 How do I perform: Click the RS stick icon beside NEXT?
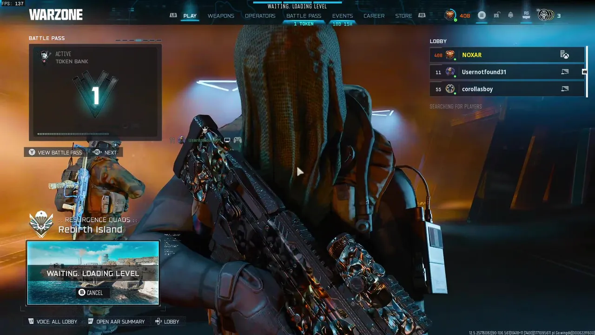tap(97, 153)
